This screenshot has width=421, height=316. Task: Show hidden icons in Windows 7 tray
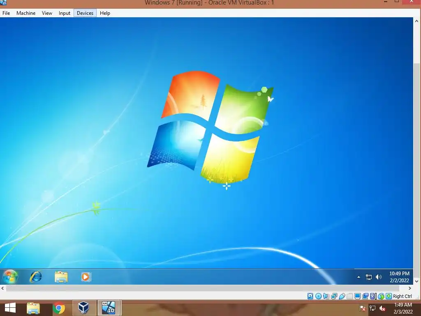click(x=359, y=277)
